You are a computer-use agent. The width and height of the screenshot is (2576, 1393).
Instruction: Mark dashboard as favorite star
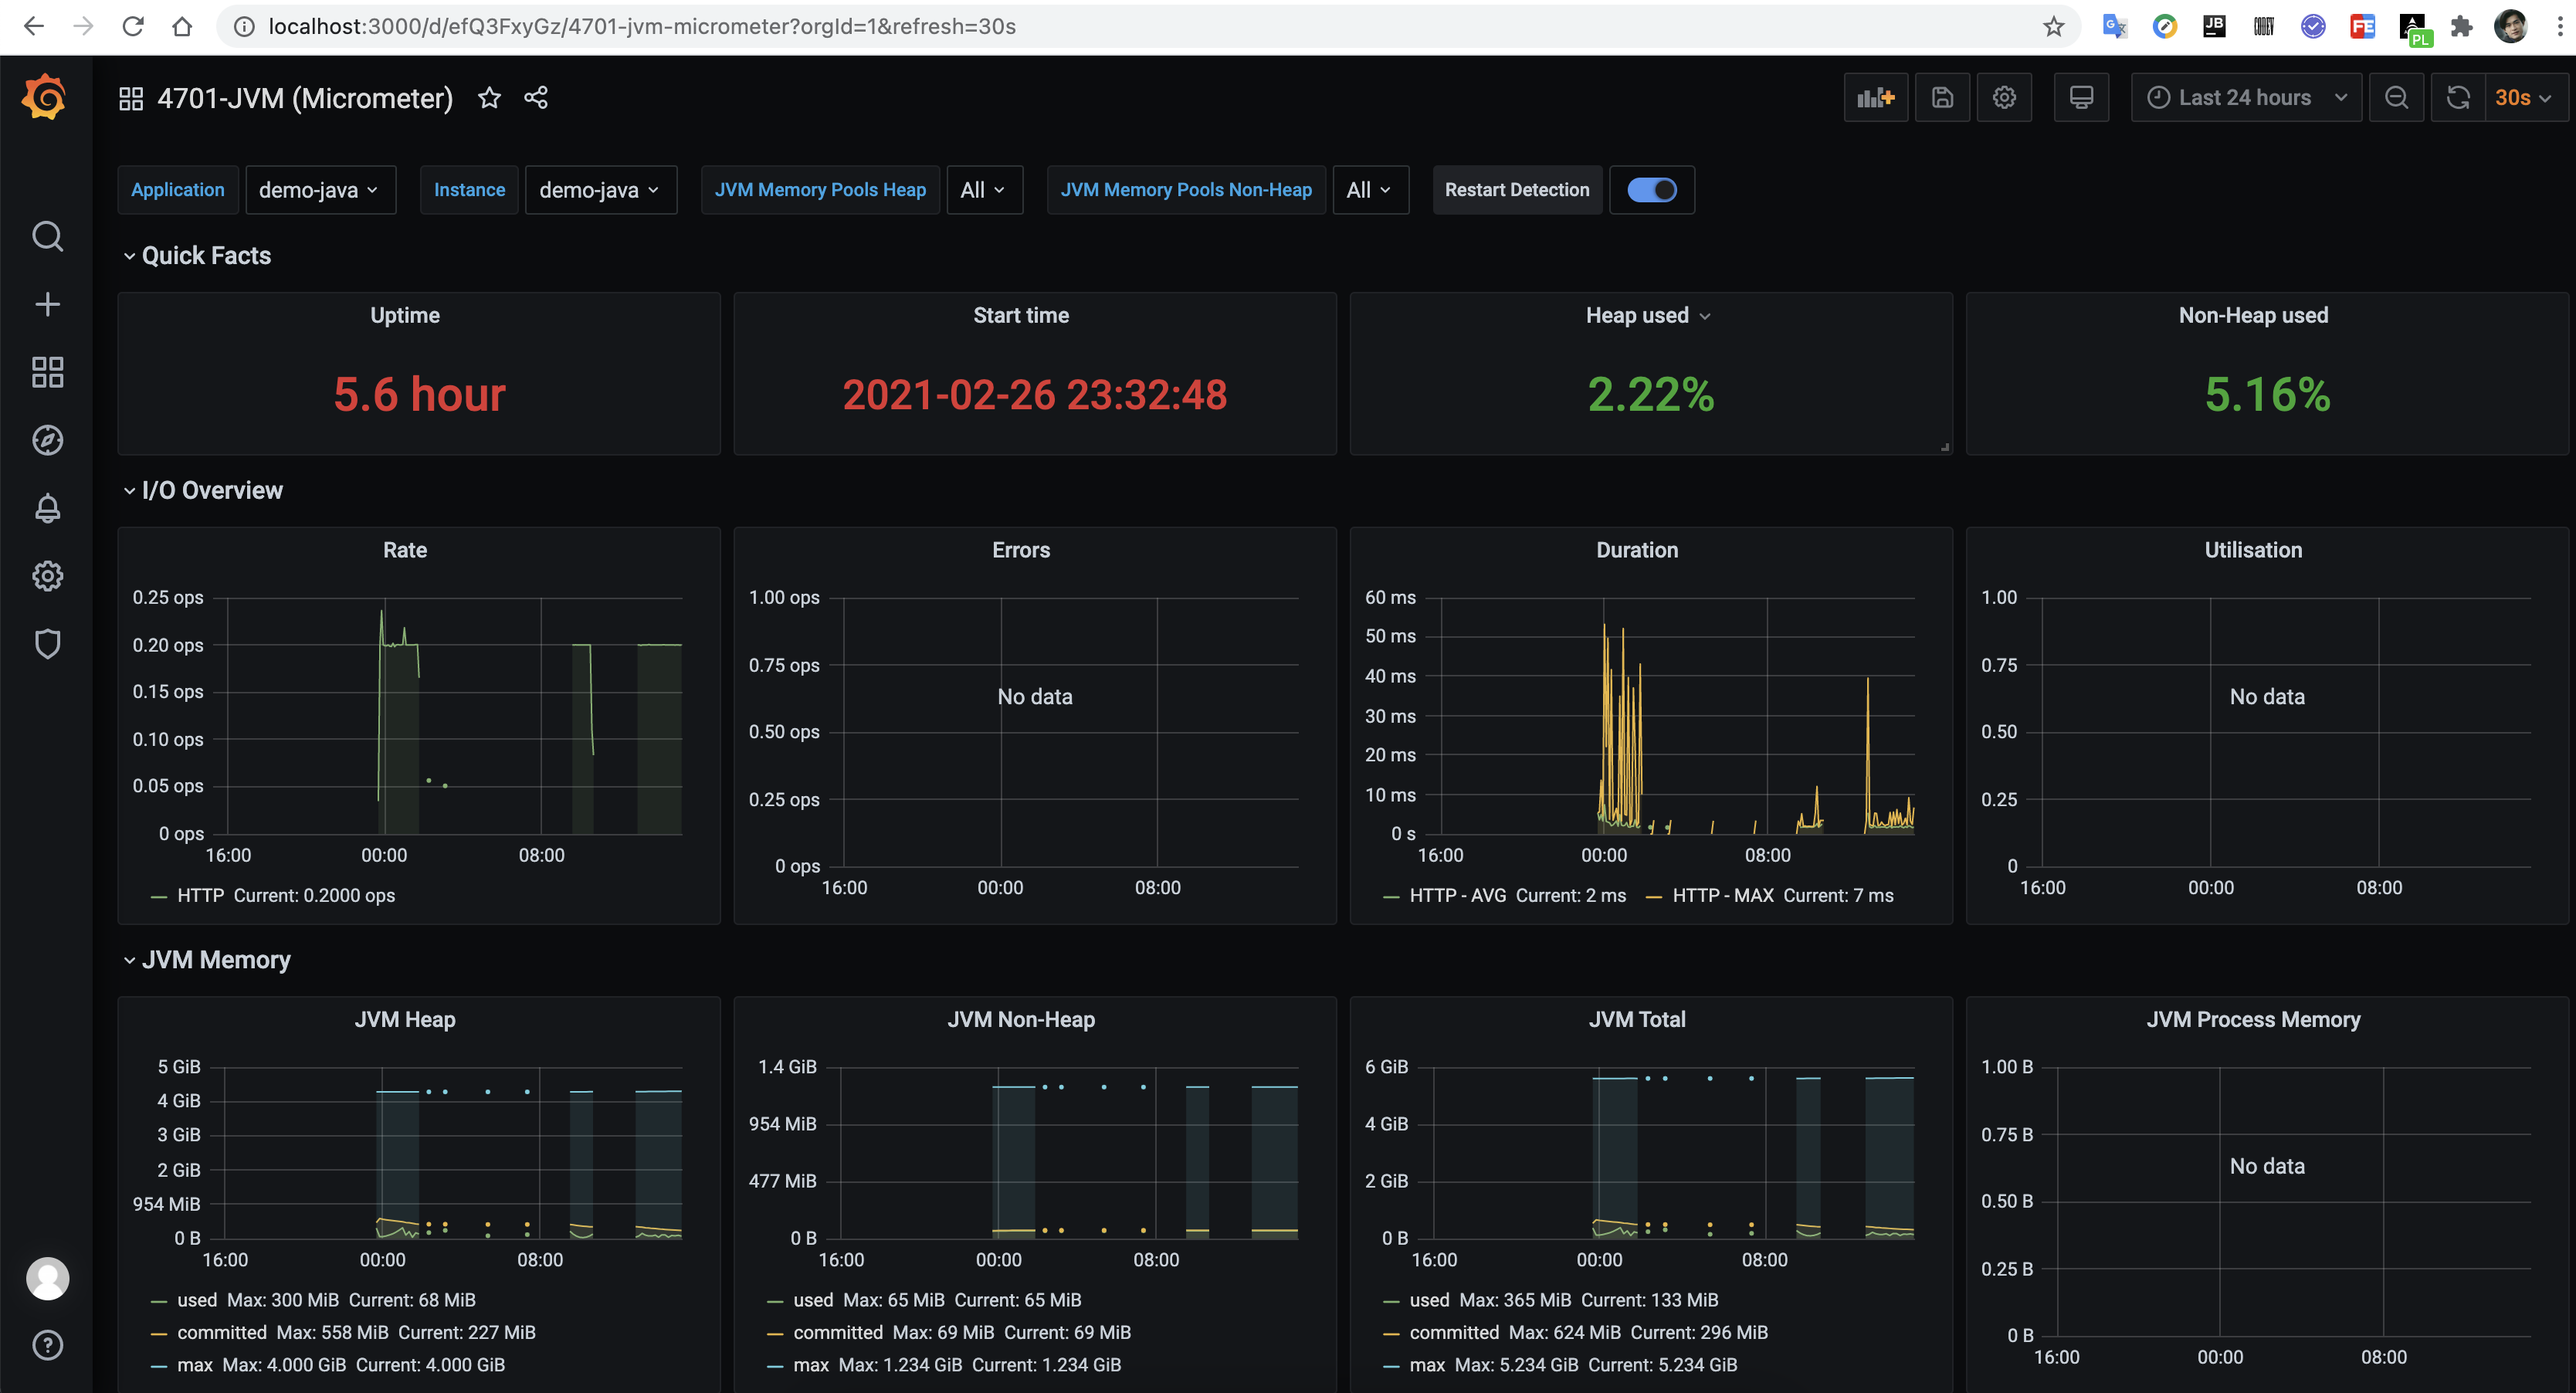(489, 97)
